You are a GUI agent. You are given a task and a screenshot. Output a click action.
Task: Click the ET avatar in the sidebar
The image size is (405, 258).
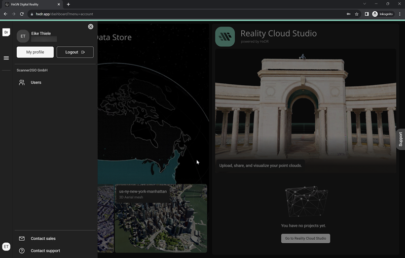pyautogui.click(x=6, y=247)
